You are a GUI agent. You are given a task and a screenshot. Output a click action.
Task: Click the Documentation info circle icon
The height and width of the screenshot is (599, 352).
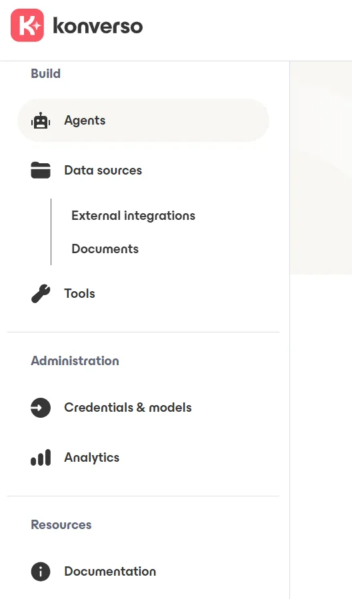coord(41,572)
